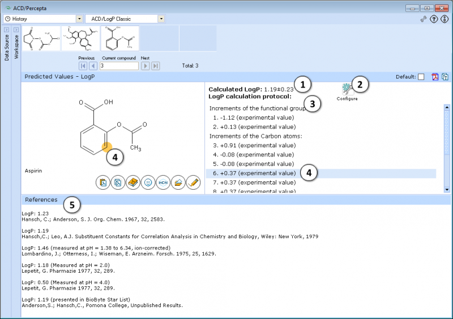Image resolution: width=453 pixels, height=319 pixels.
Task: Go to the previous compound
Action: coord(93,66)
